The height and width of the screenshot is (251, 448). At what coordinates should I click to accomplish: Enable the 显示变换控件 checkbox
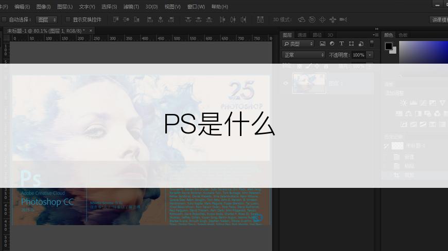[68, 20]
